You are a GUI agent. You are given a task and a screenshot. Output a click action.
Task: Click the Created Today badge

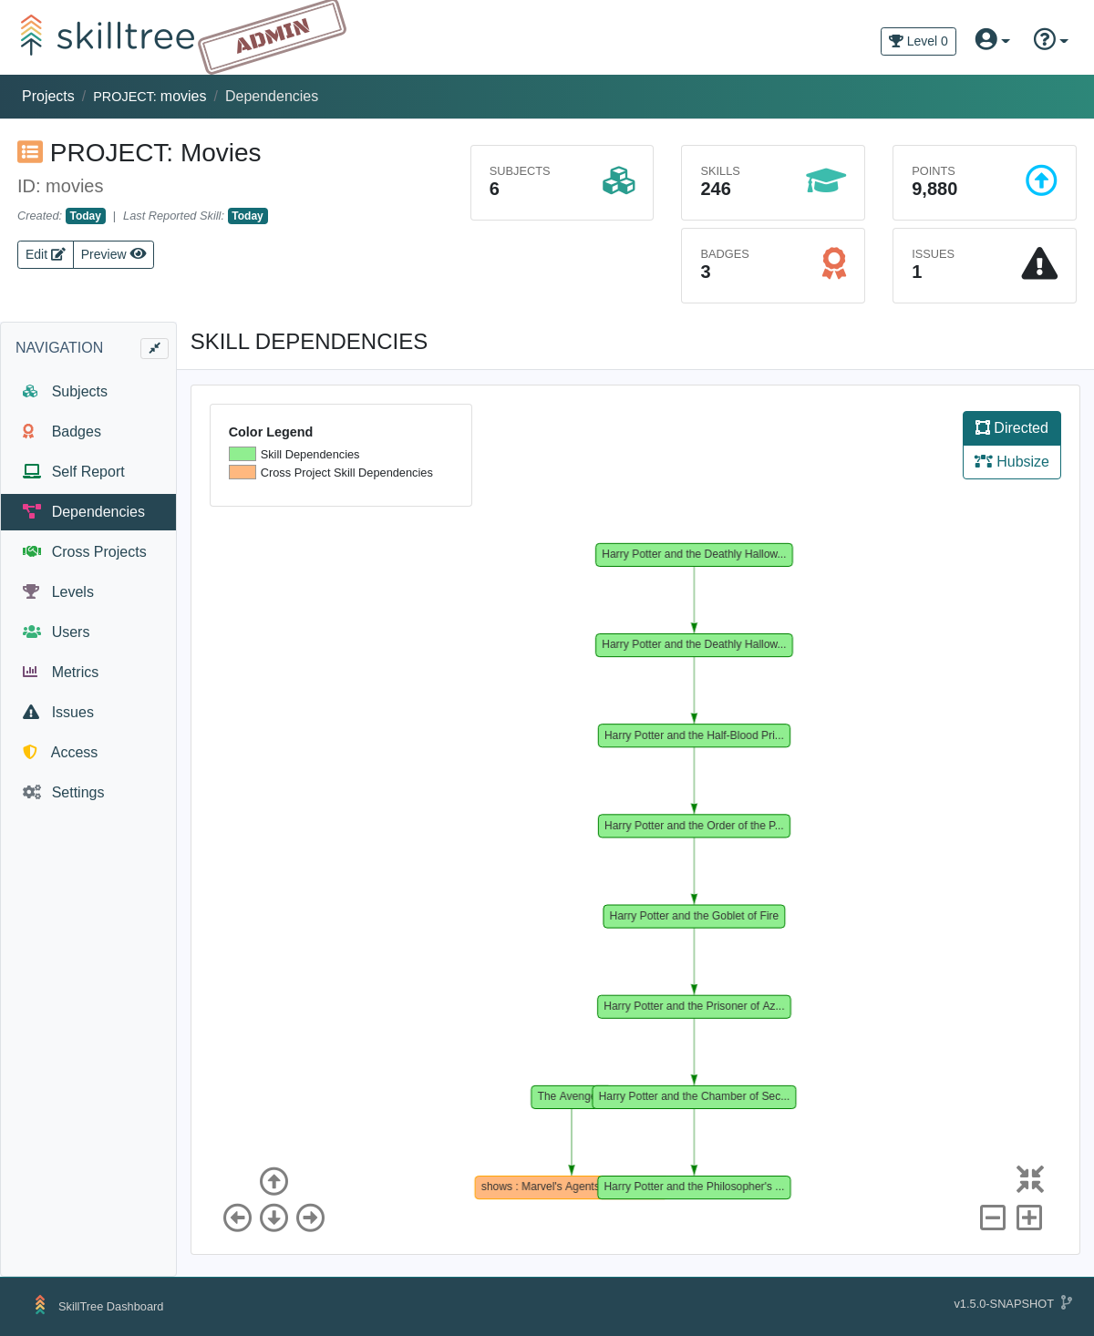pyautogui.click(x=86, y=216)
